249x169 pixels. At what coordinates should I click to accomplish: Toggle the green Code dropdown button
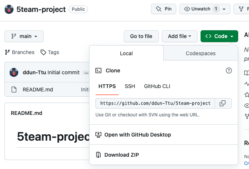tap(219, 36)
